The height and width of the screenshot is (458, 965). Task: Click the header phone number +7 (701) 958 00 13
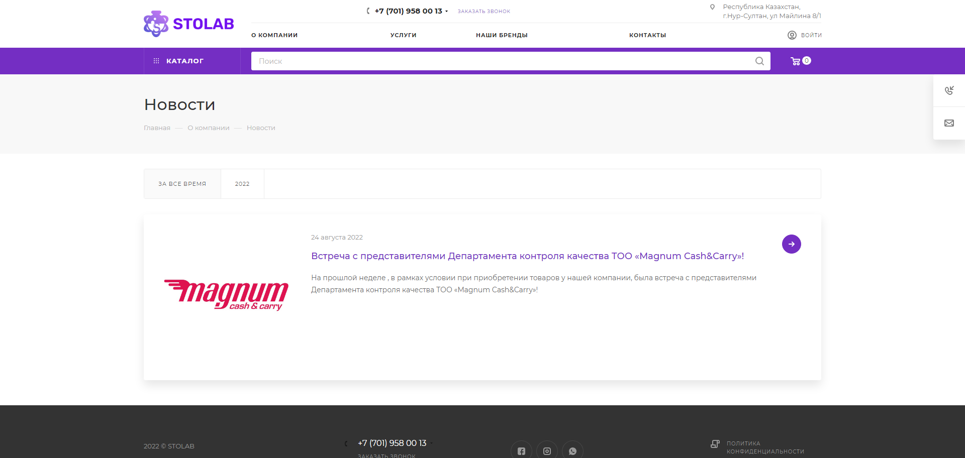[408, 11]
